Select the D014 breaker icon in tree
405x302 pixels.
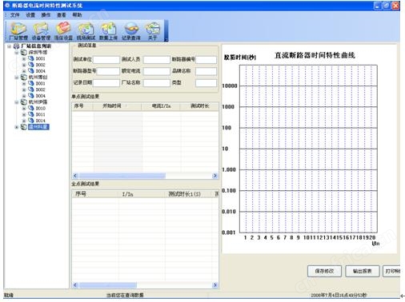pyautogui.click(x=31, y=121)
